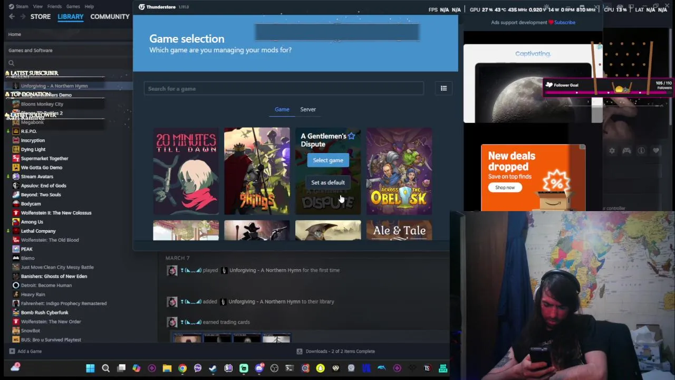This screenshot has width=675, height=380.
Task: Open OBS Studio from taskbar
Action: tap(274, 368)
